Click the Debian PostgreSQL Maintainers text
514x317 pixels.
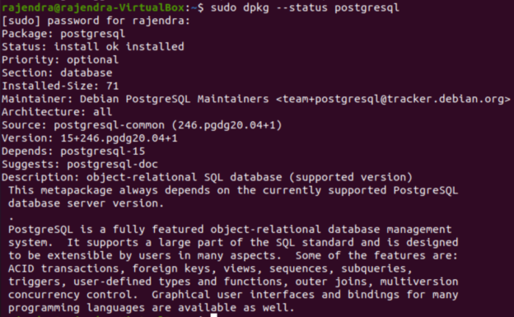tap(175, 99)
